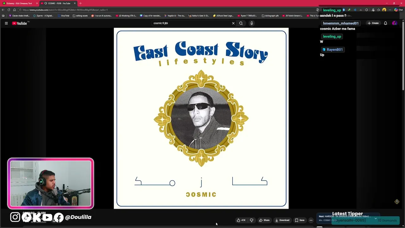Click the streamer webcam overlay
Image resolution: width=405 pixels, height=228 pixels.
[51, 184]
